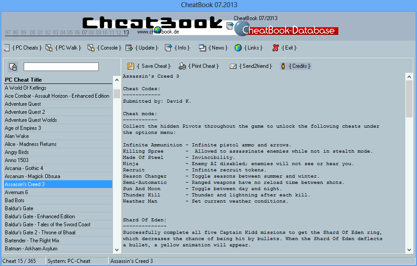Click game list scroll-down arrow

tap(117, 250)
